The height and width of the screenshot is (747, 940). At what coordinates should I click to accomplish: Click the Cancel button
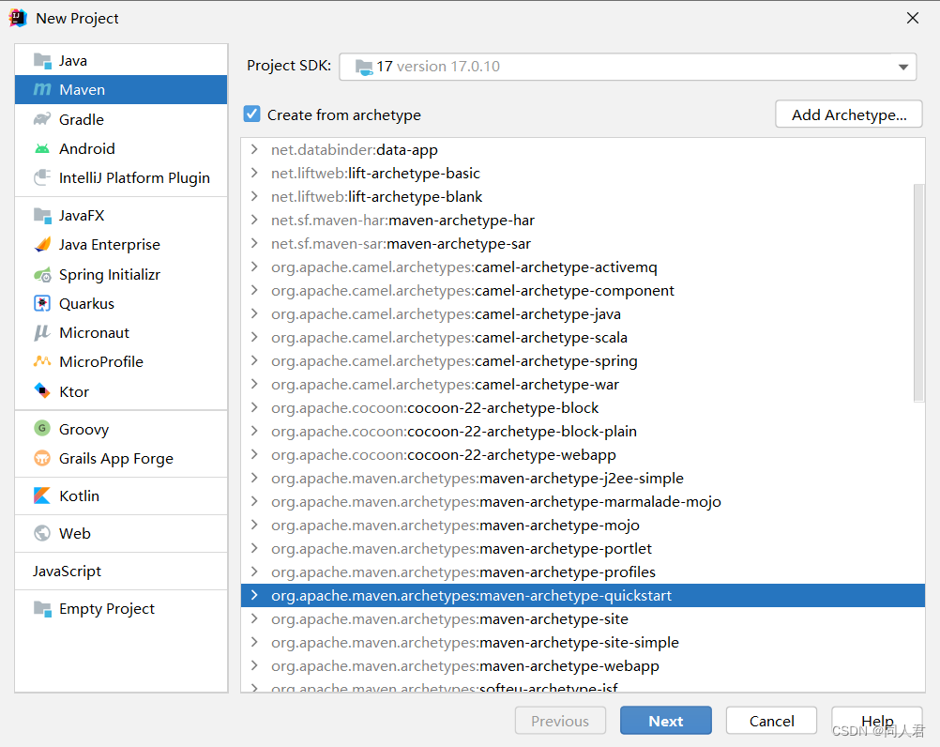pyautogui.click(x=771, y=721)
